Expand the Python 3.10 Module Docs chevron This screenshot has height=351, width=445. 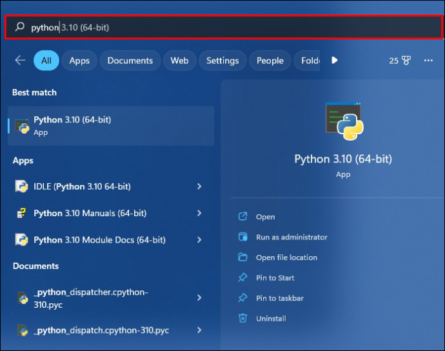[x=199, y=239]
